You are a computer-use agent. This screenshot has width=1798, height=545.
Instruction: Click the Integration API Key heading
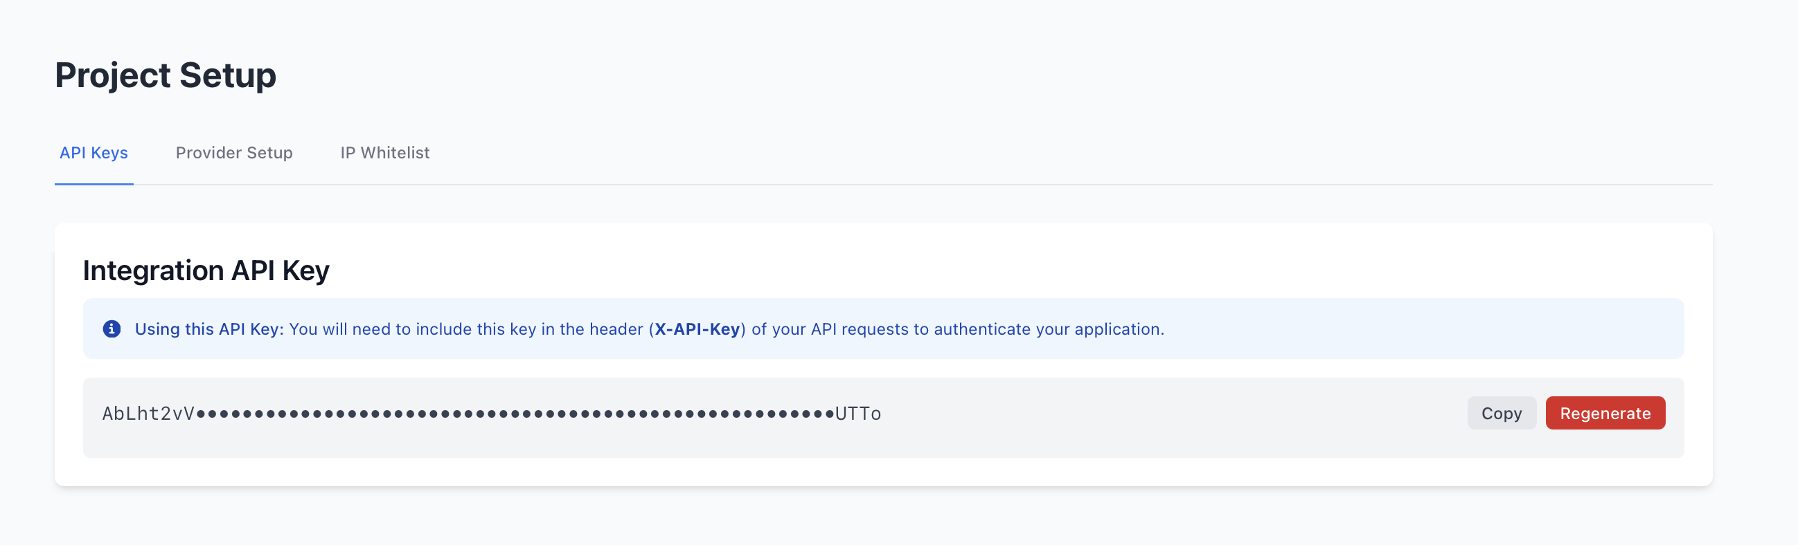tap(206, 270)
